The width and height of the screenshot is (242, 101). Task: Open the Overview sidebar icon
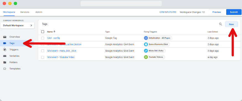pyautogui.click(x=5, y=37)
